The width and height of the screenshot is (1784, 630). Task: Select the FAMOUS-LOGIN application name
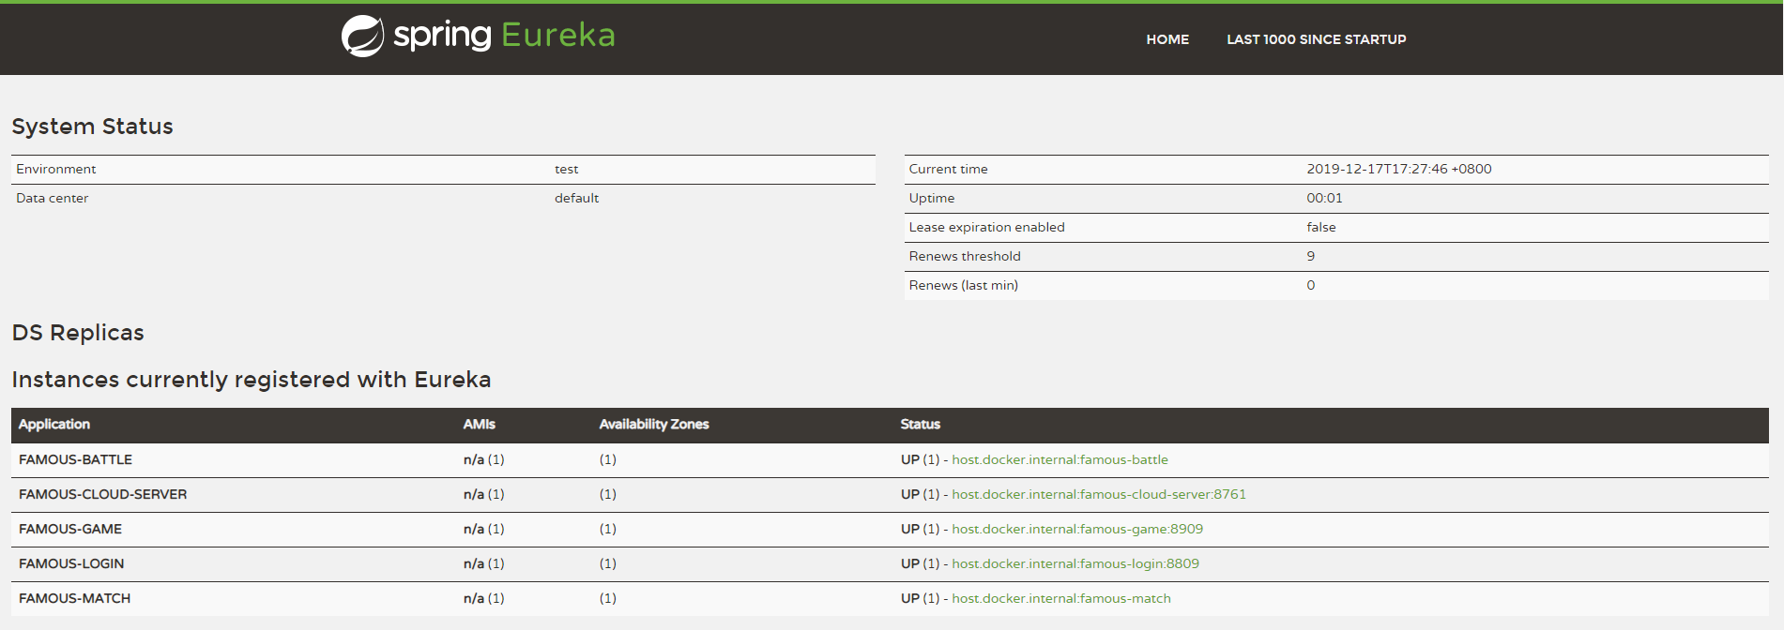point(71,563)
